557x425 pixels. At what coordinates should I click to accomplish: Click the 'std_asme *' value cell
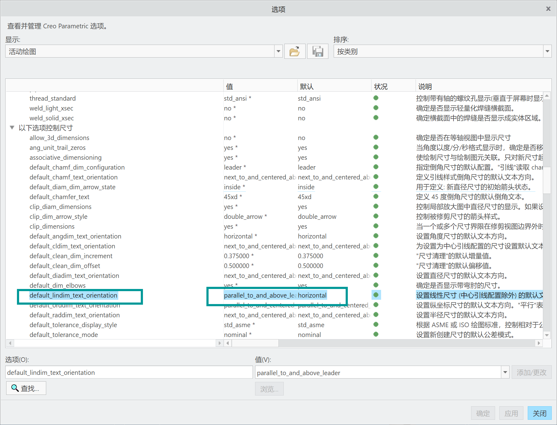coord(239,325)
